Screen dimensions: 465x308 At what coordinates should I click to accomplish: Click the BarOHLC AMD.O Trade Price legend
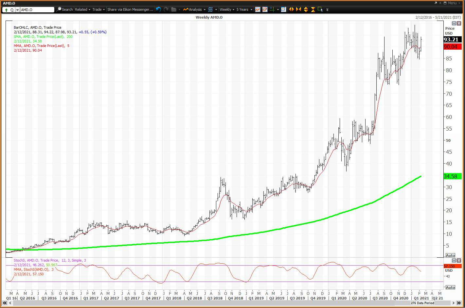click(x=38, y=27)
